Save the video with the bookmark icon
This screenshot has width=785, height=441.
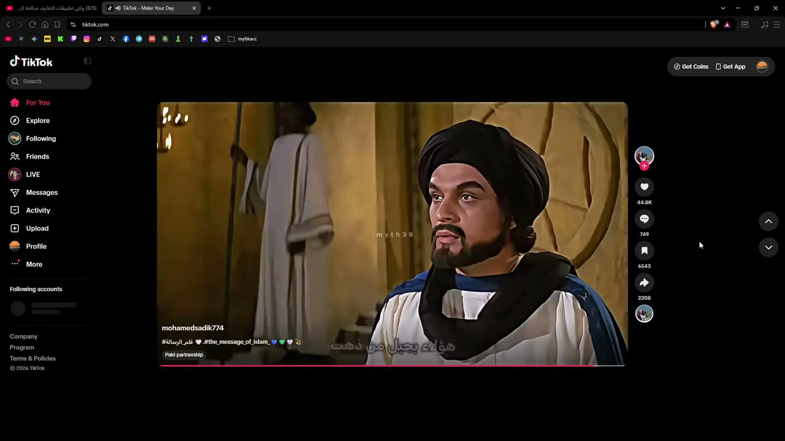point(644,251)
